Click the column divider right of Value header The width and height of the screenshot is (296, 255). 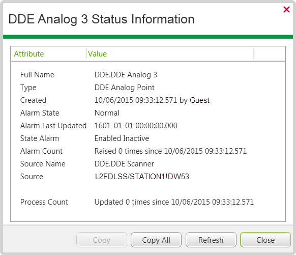(253, 54)
